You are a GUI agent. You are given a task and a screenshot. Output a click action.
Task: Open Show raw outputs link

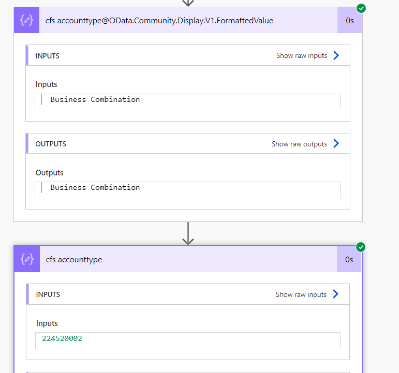click(299, 144)
